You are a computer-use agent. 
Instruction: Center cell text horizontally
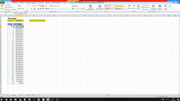tap(41, 9)
